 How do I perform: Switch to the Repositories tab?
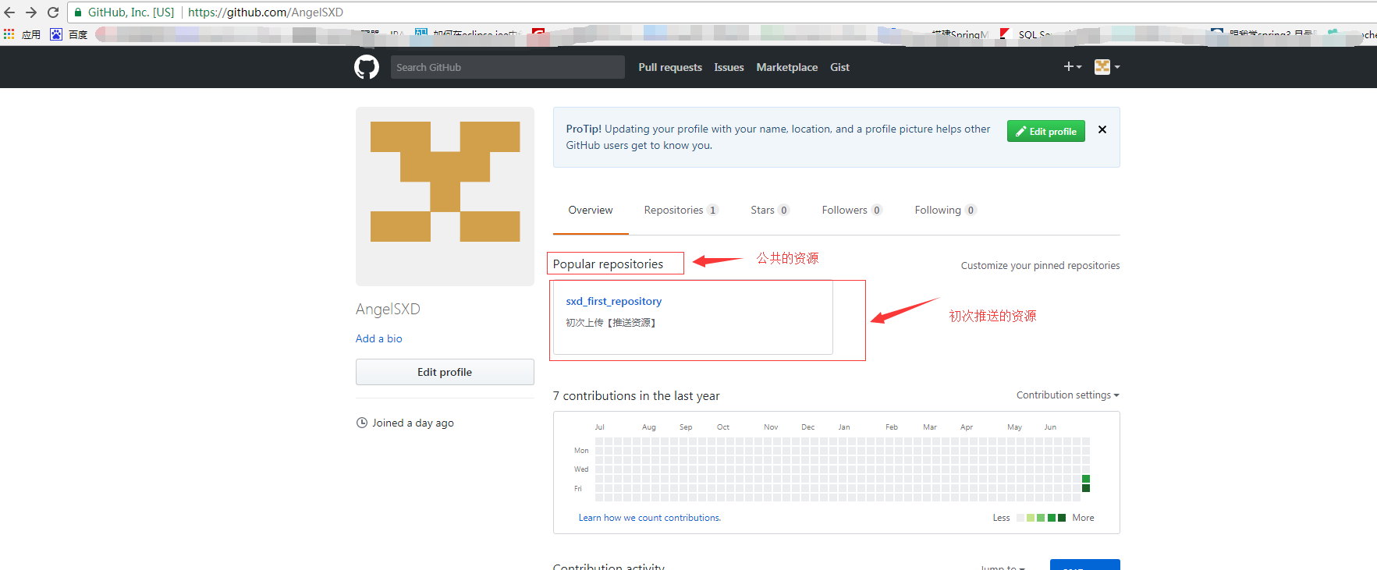(x=680, y=211)
